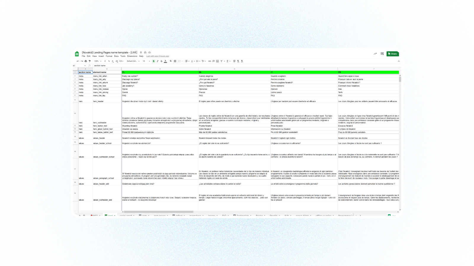
Task: Click the decrease decimal places icon
Action: click(113, 61)
